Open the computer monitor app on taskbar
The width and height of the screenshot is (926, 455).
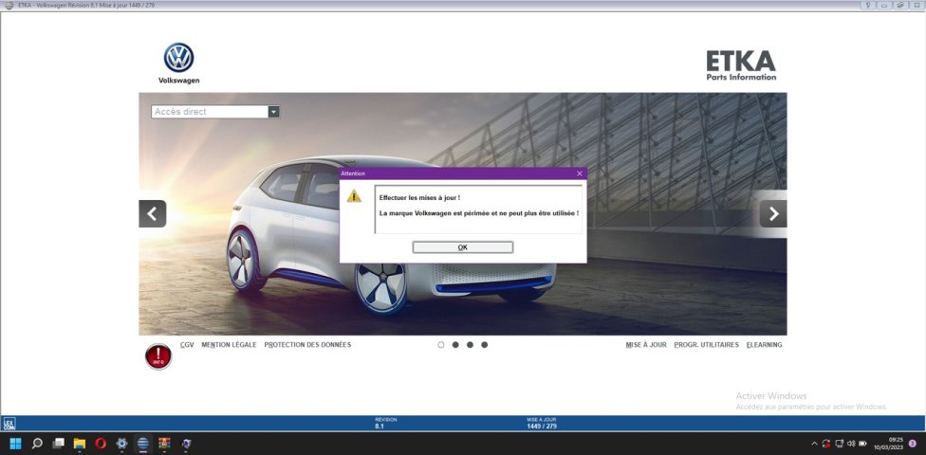(186, 444)
